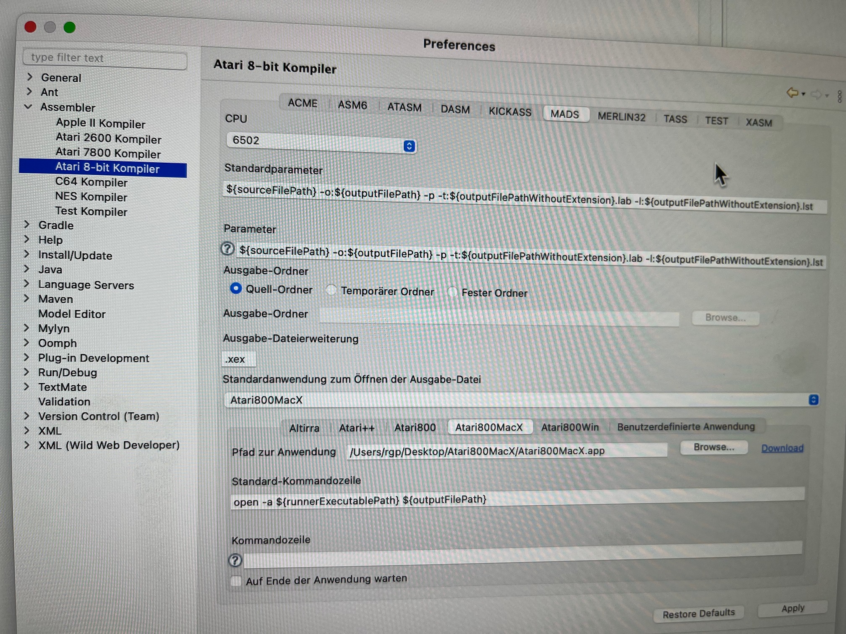Click the gray minimize window button
Viewport: 846px width, 634px height.
[50, 27]
